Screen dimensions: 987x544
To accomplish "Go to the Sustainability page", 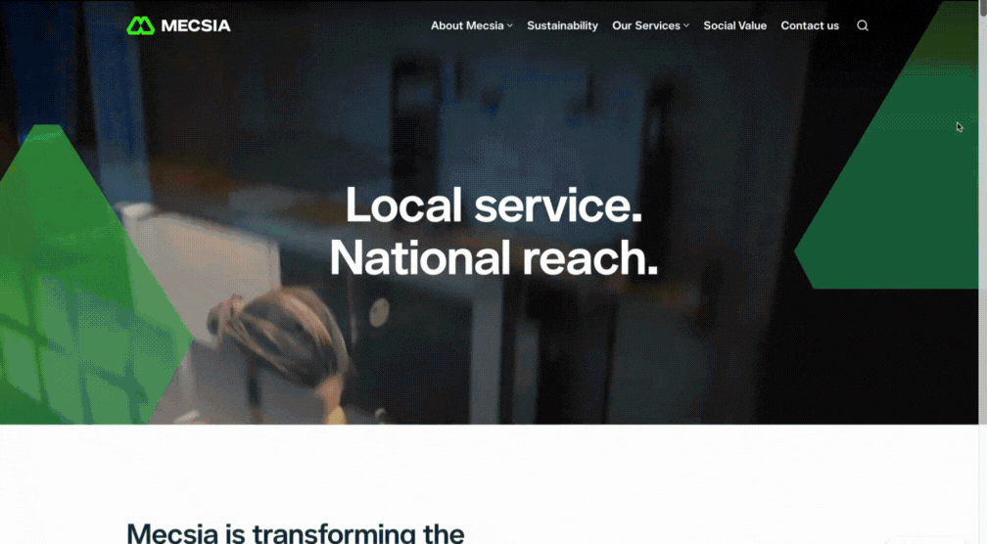I will [x=562, y=25].
